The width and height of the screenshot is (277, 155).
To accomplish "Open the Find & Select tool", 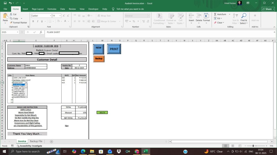I will [243, 19].
